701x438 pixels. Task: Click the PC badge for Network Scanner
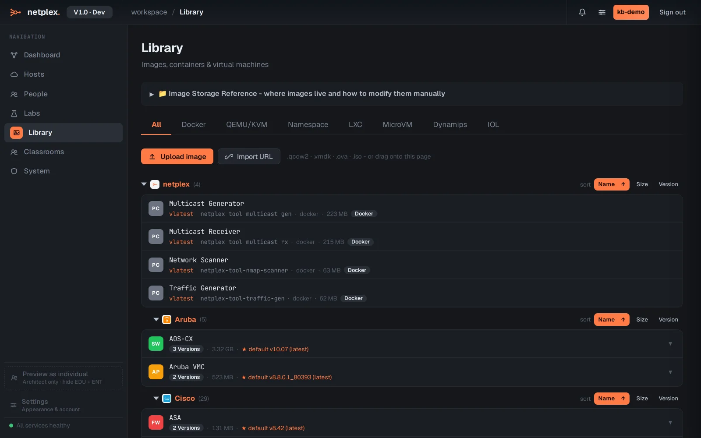tap(156, 265)
